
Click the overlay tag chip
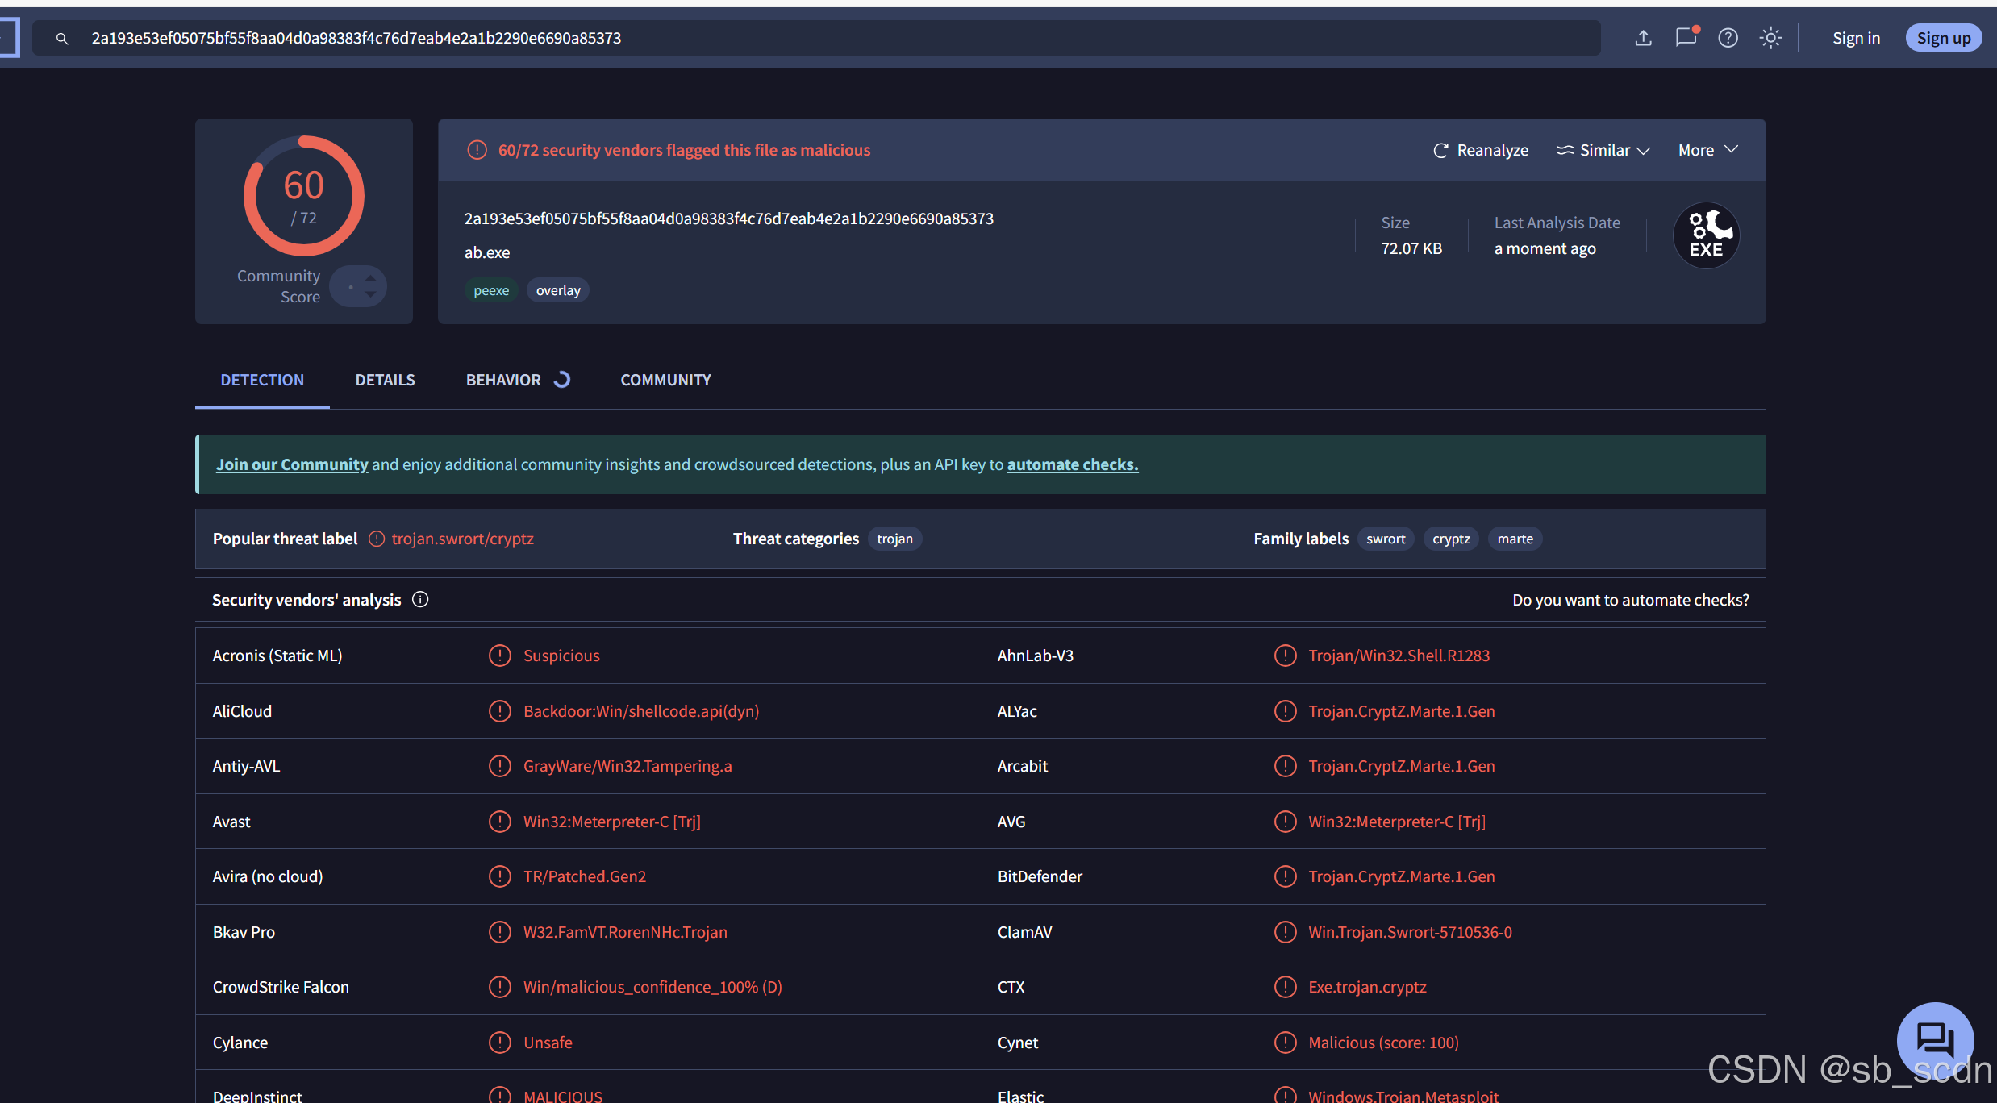pos(558,290)
